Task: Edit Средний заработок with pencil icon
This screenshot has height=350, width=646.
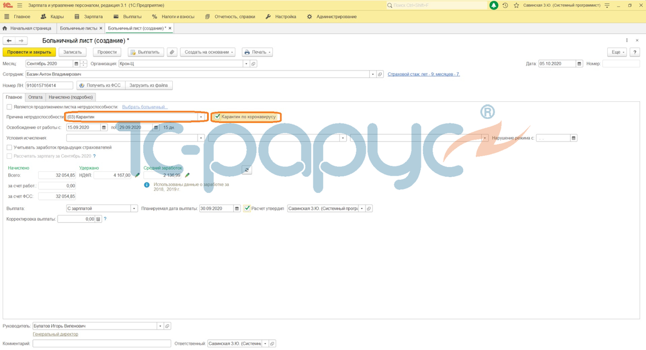Action: (x=187, y=175)
